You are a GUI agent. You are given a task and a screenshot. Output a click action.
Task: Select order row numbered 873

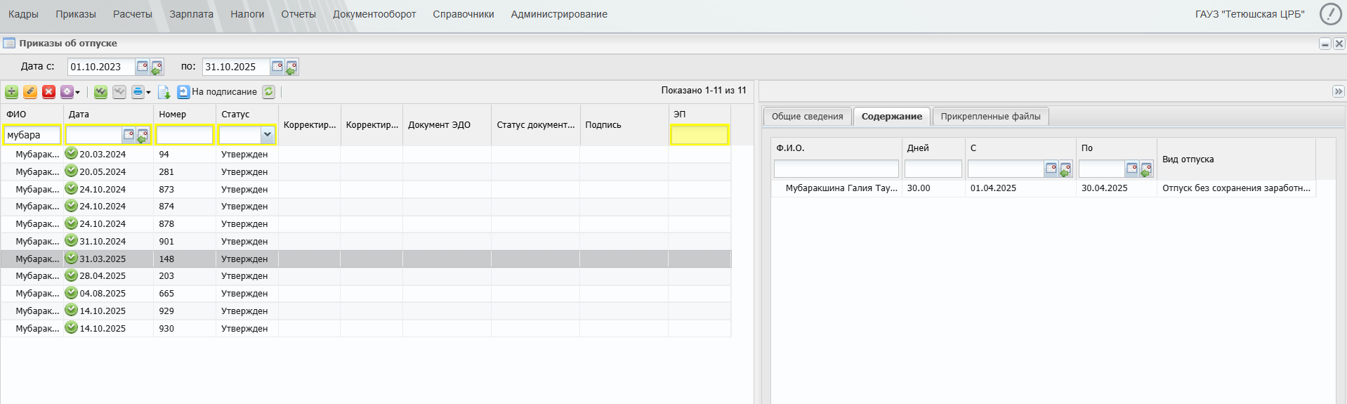(366, 190)
